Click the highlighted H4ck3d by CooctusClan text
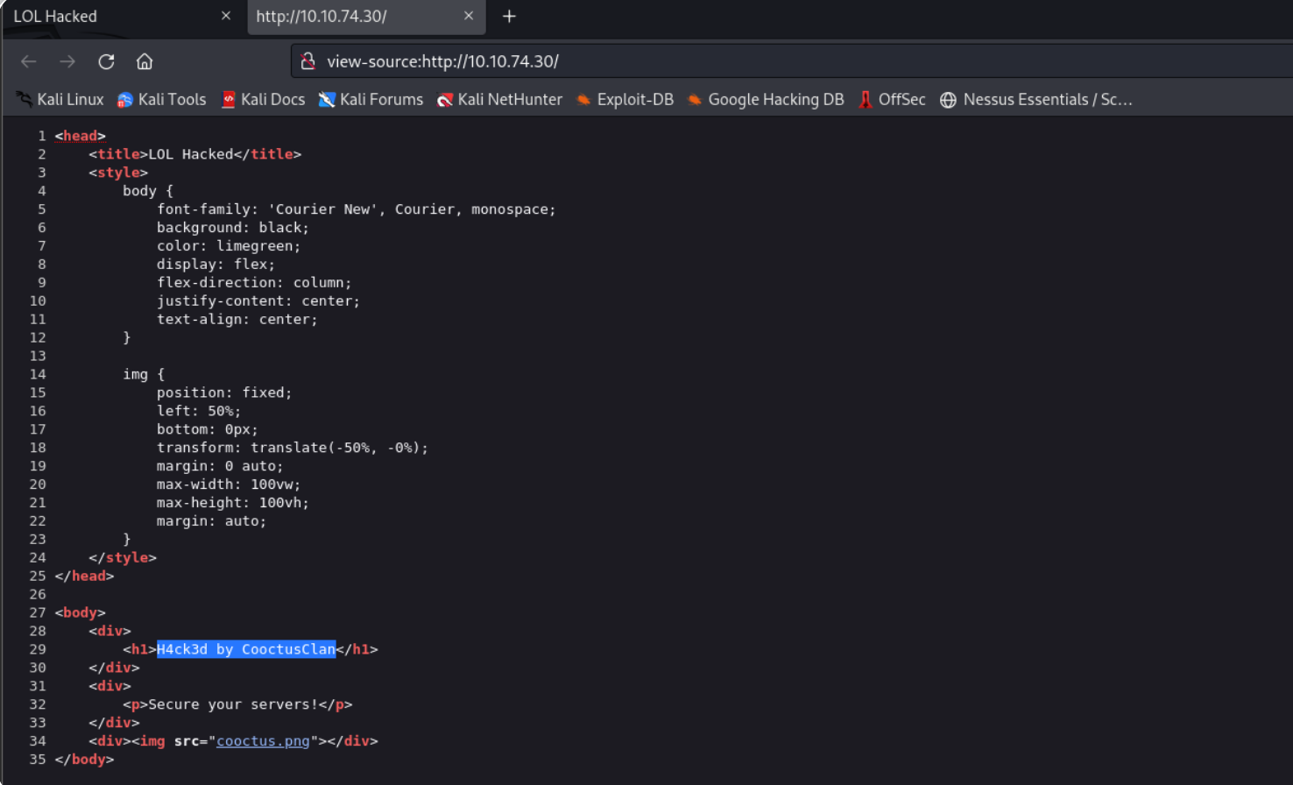1293x785 pixels. click(246, 649)
